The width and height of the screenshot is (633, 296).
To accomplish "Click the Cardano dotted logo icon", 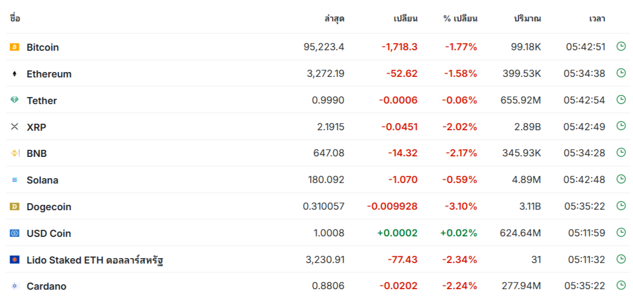I will click(14, 286).
